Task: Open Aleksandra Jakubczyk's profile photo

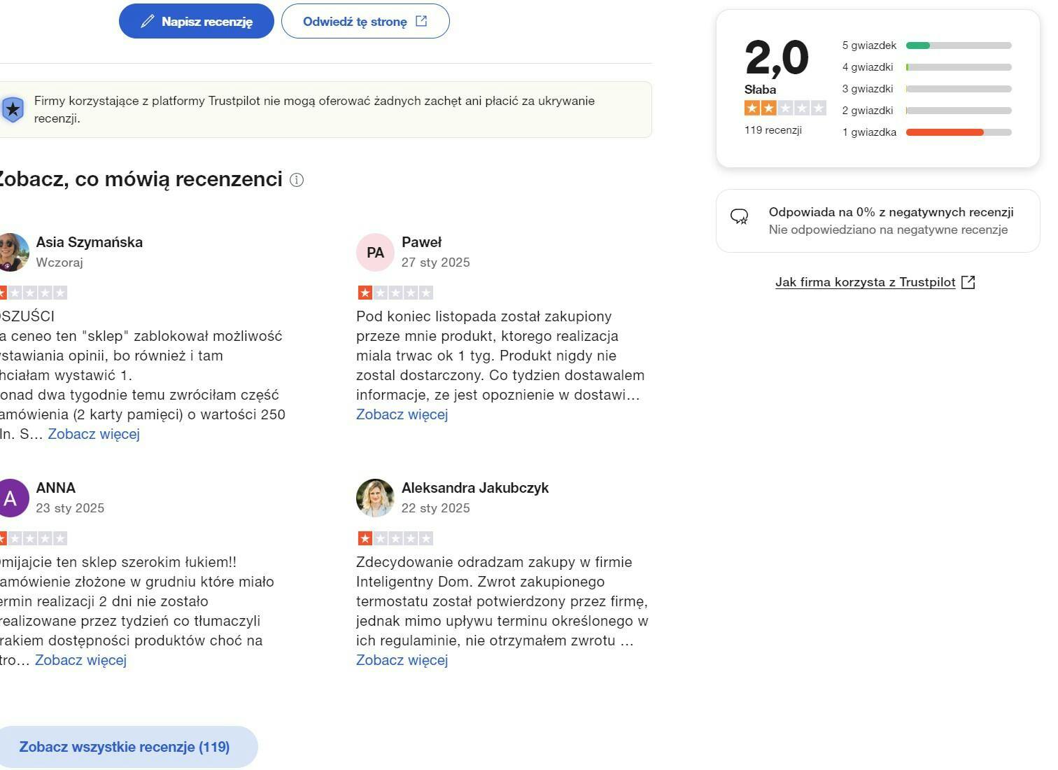Action: [375, 498]
